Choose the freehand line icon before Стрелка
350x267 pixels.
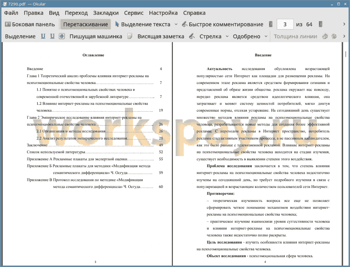(x=192, y=36)
